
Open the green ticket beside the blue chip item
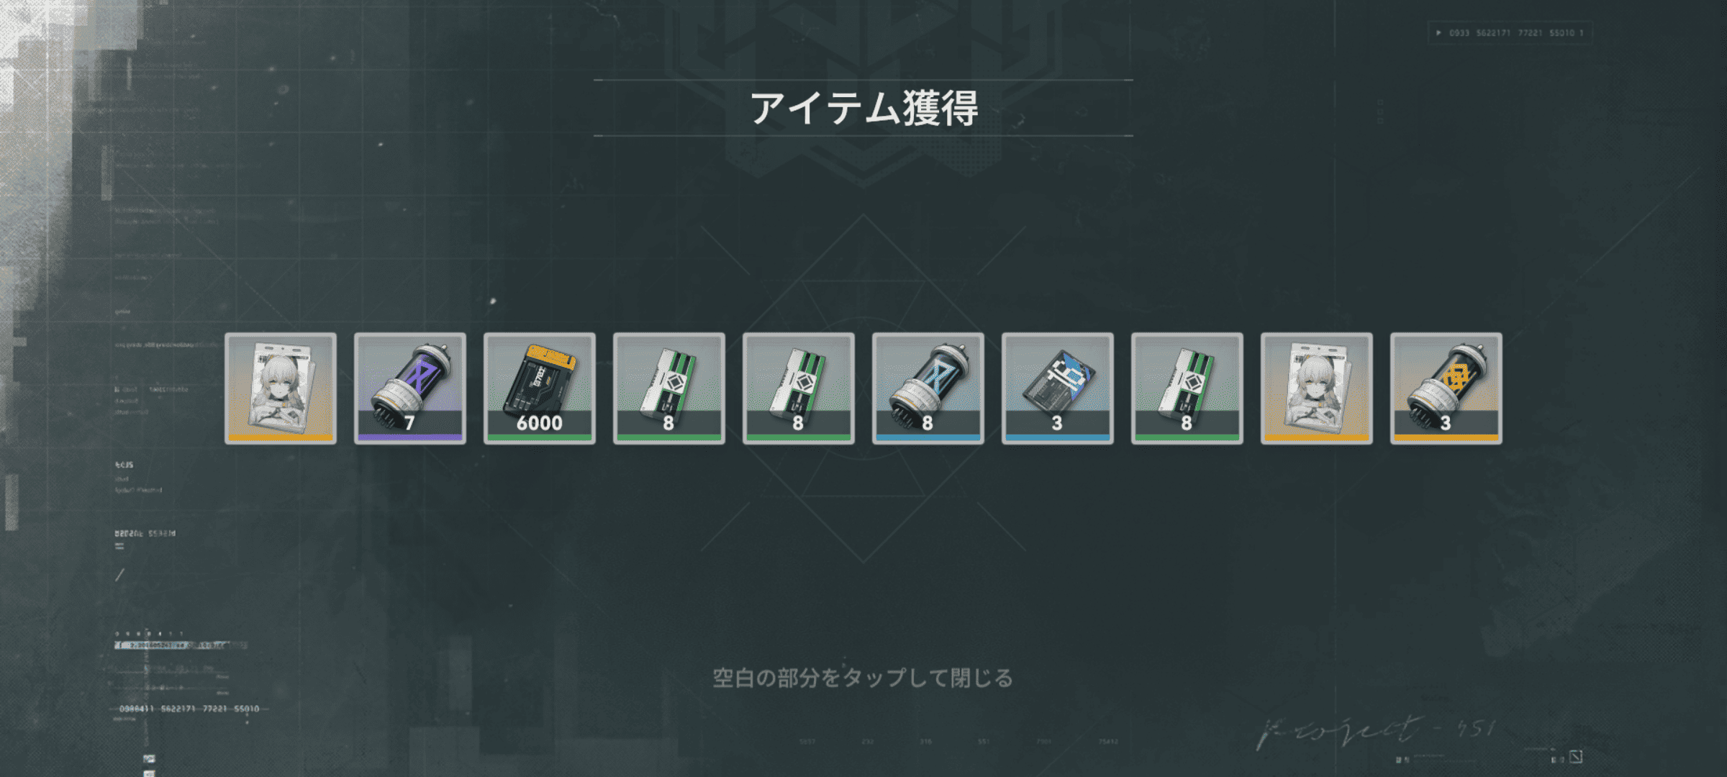(1187, 388)
